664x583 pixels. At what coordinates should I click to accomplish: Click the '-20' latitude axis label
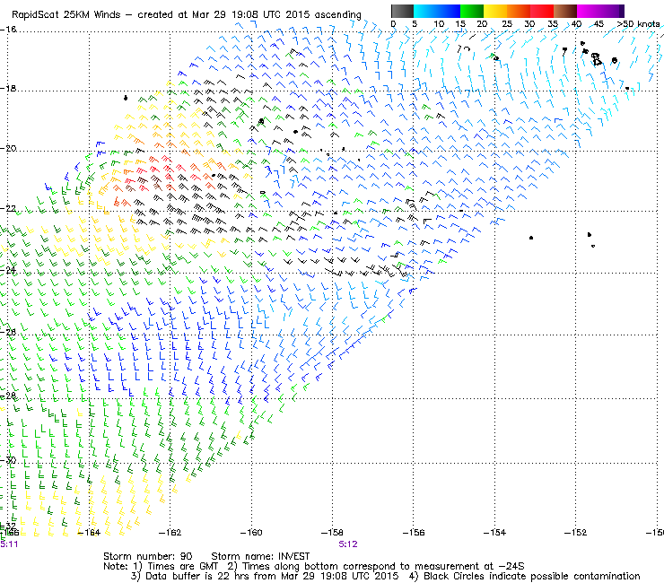tap(8, 149)
